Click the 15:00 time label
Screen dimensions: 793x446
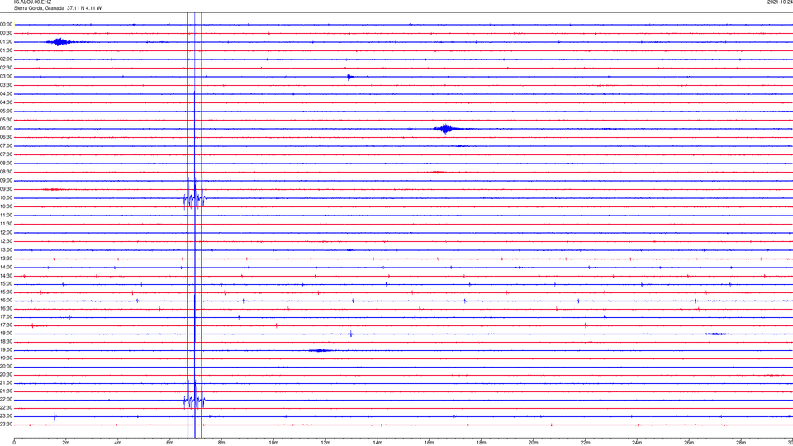(x=6, y=283)
